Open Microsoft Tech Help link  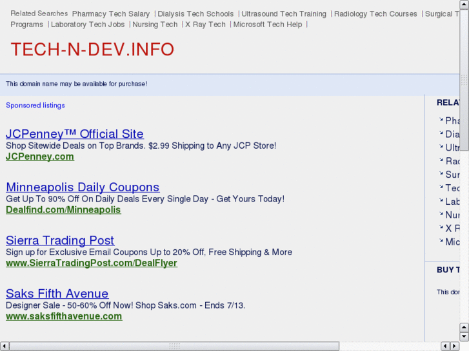[x=268, y=24]
